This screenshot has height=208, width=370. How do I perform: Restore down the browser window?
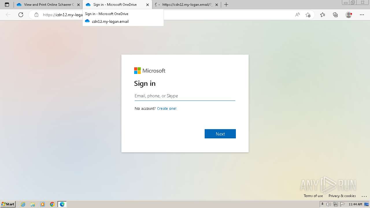[x=353, y=3]
